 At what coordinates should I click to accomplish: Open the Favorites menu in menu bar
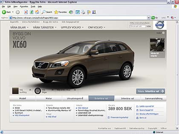coord(24,7)
